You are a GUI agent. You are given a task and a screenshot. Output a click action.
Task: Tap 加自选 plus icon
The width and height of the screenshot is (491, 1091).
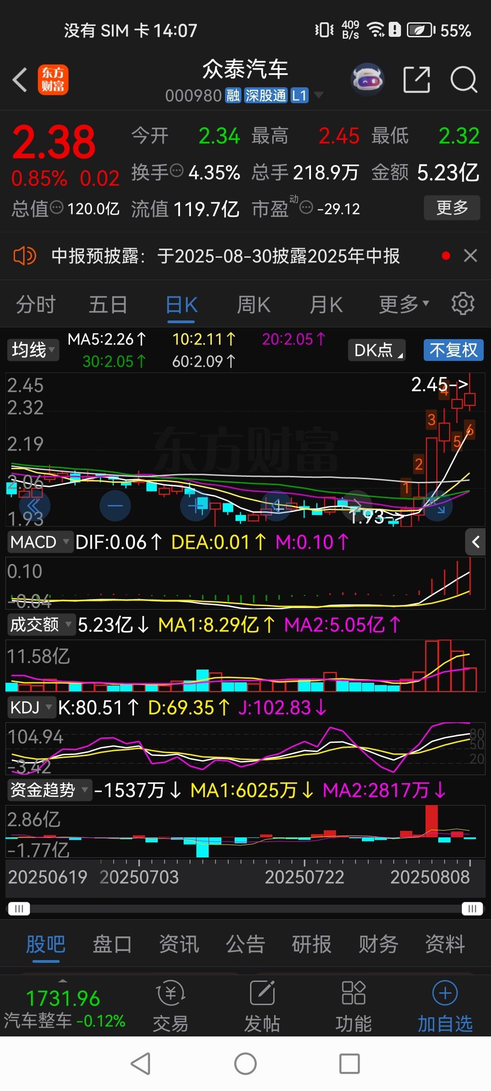(445, 993)
